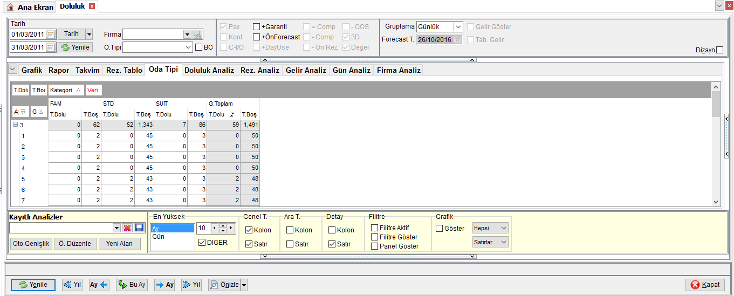Screen dimensions: 734x296
Task: Click the Tarih button
Action: [71, 34]
